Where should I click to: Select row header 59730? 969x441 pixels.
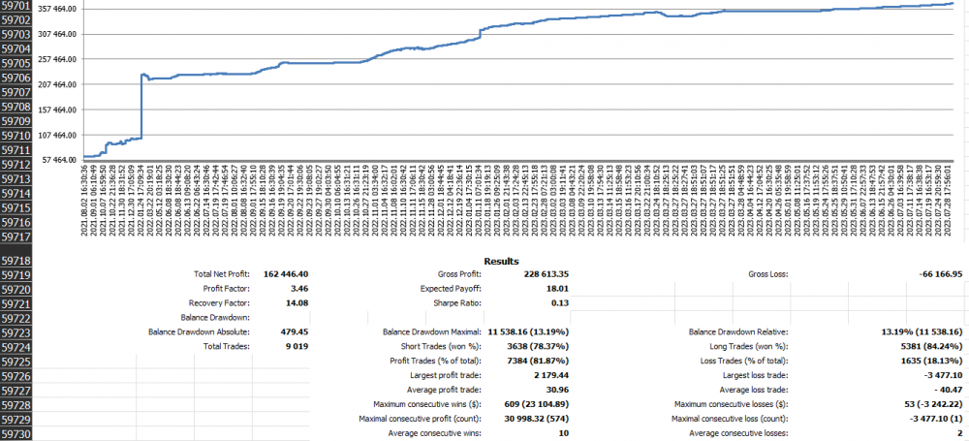(x=16, y=433)
